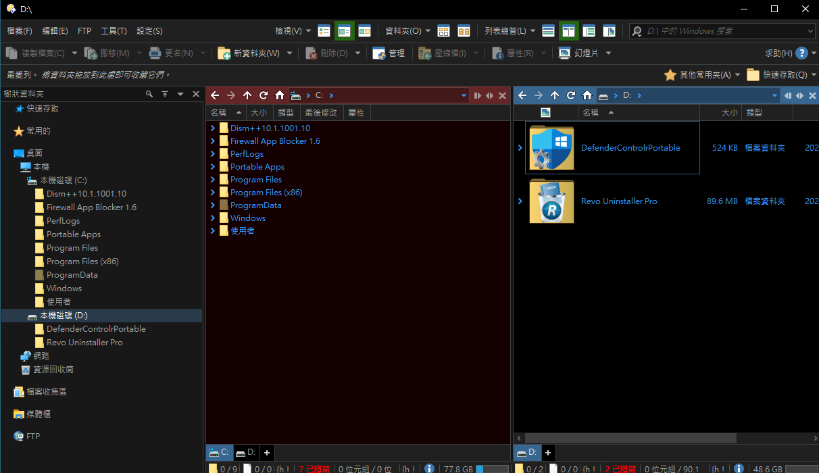
Task: Refresh the D: pane
Action: point(571,95)
